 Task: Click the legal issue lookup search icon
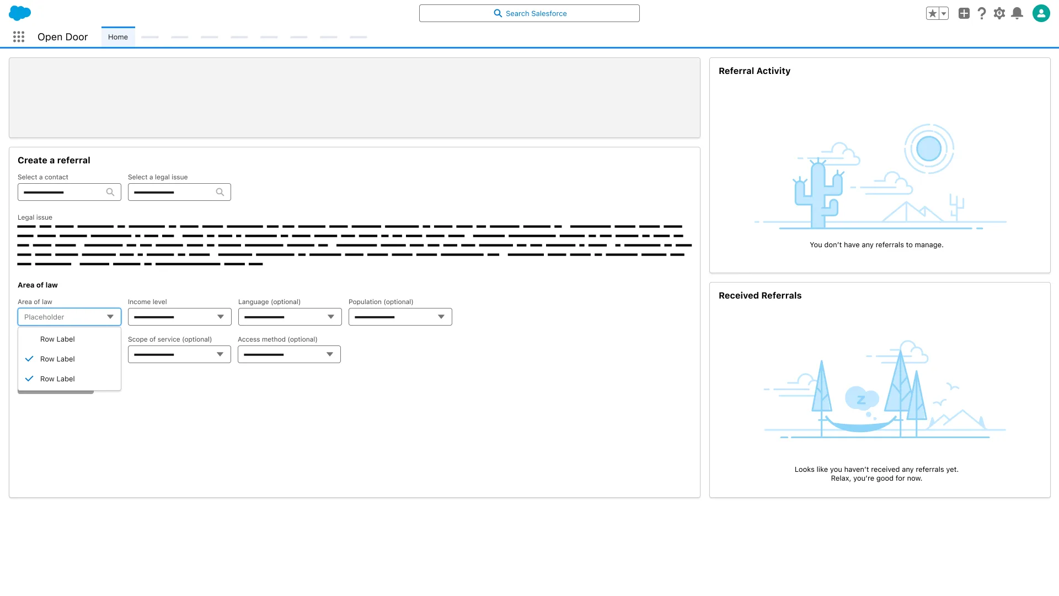click(x=220, y=192)
